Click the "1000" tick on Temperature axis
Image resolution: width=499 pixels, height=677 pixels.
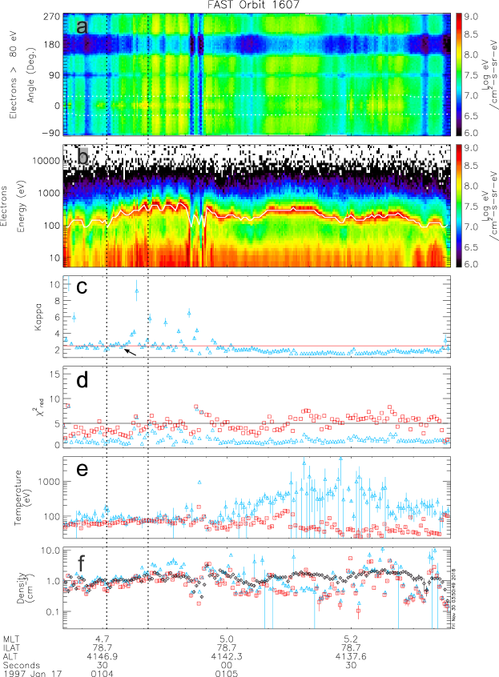click(x=50, y=482)
